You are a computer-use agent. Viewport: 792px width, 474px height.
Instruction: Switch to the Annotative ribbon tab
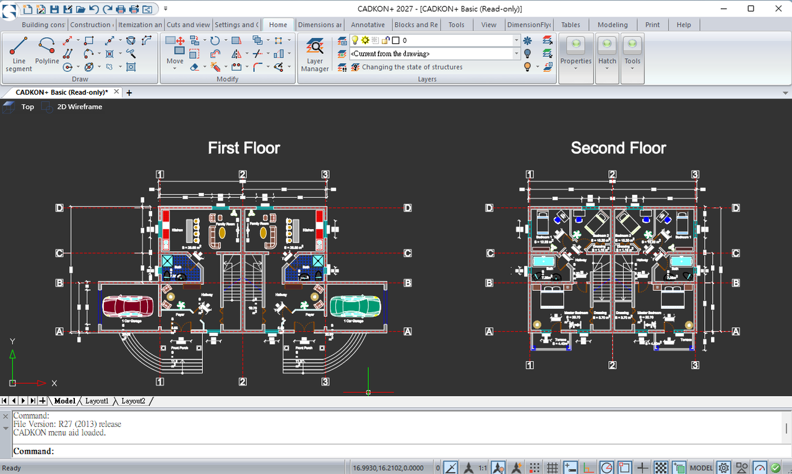(x=368, y=25)
